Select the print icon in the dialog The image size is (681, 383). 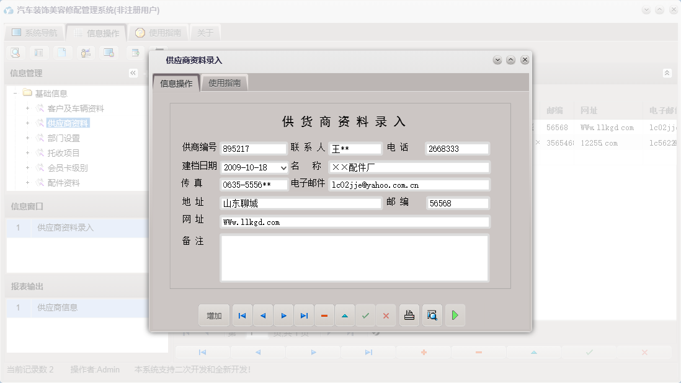coord(409,315)
